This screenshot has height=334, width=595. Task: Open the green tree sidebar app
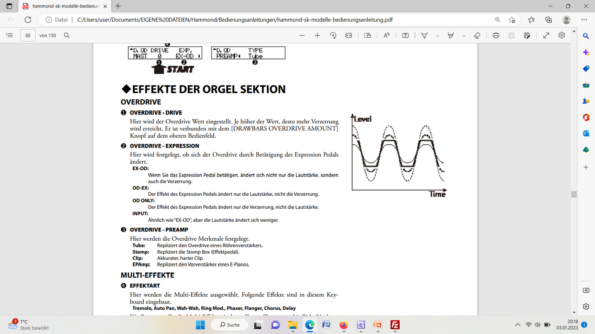[586, 150]
